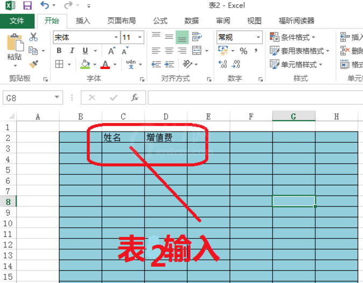
Task: Select cell D2 containing 增值费
Action: coord(166,137)
